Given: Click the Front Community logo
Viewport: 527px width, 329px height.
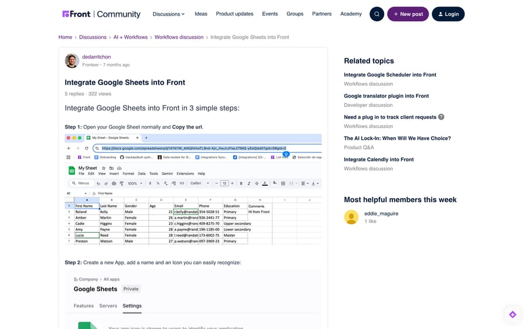Looking at the screenshot, I should click(101, 14).
